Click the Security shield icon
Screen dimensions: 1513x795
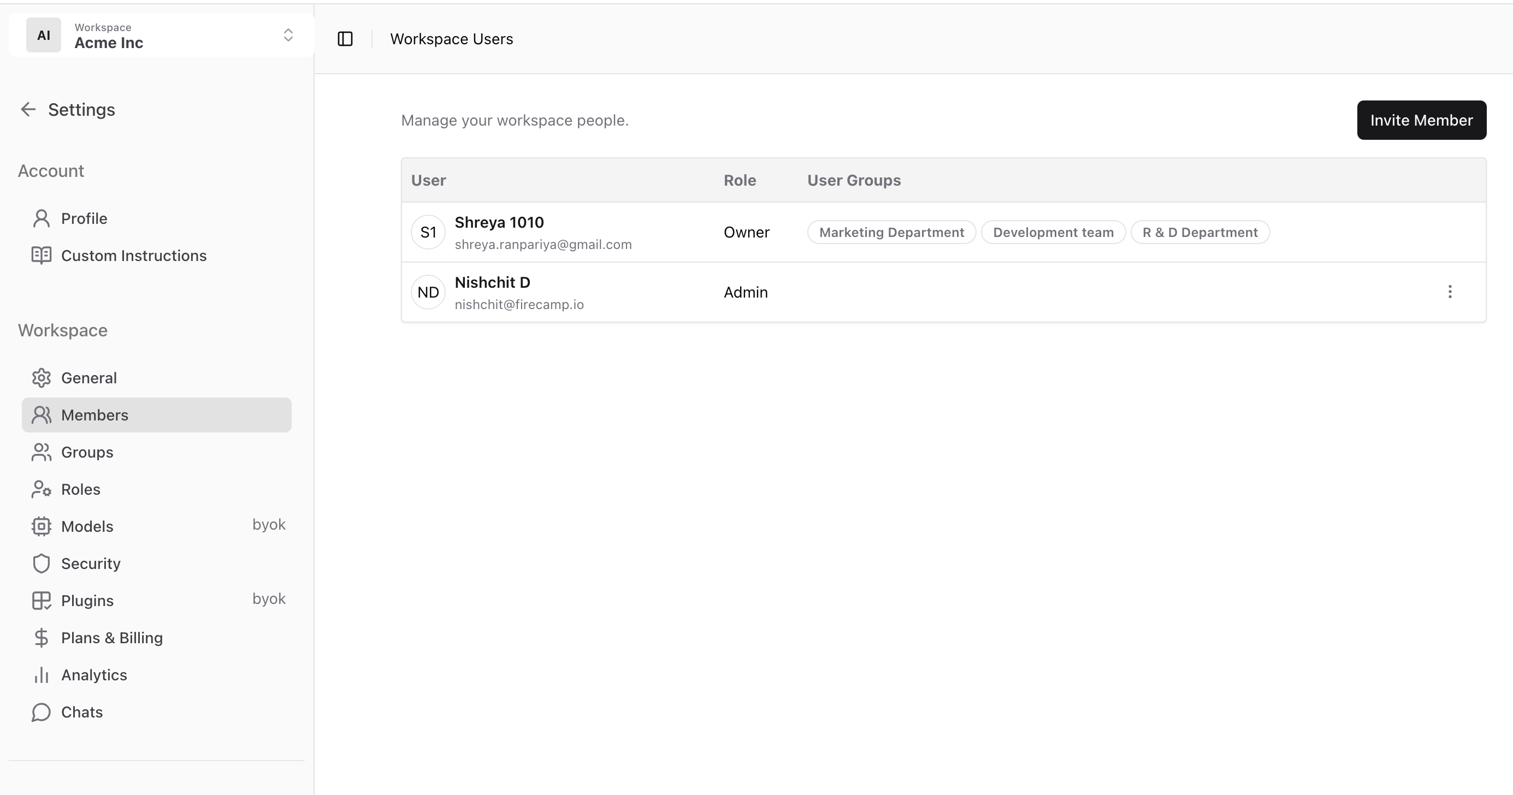(41, 563)
